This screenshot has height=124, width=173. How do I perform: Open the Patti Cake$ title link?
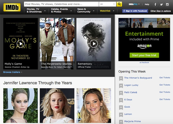[131, 92]
